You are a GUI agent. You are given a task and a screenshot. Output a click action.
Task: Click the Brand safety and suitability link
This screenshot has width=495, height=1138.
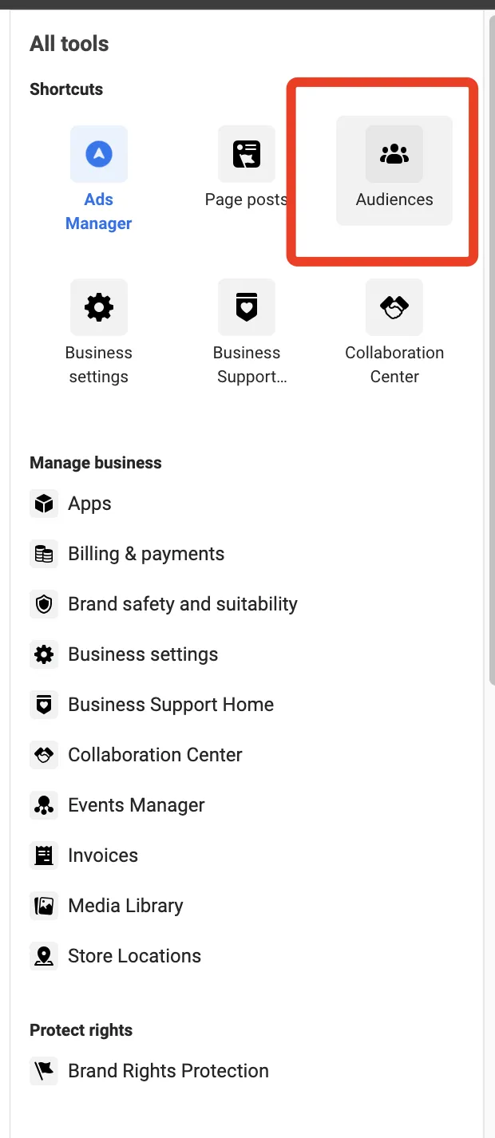(183, 604)
